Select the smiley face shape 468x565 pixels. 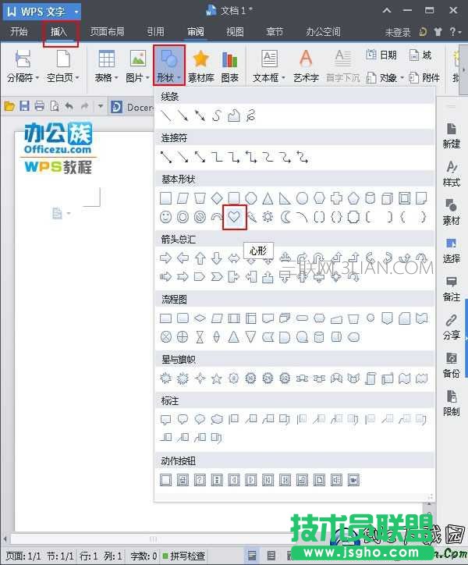point(165,217)
